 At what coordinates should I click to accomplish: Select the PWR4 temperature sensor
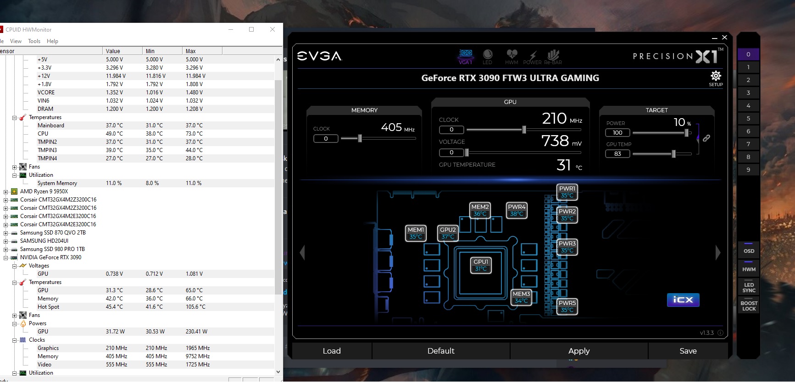[x=517, y=210]
